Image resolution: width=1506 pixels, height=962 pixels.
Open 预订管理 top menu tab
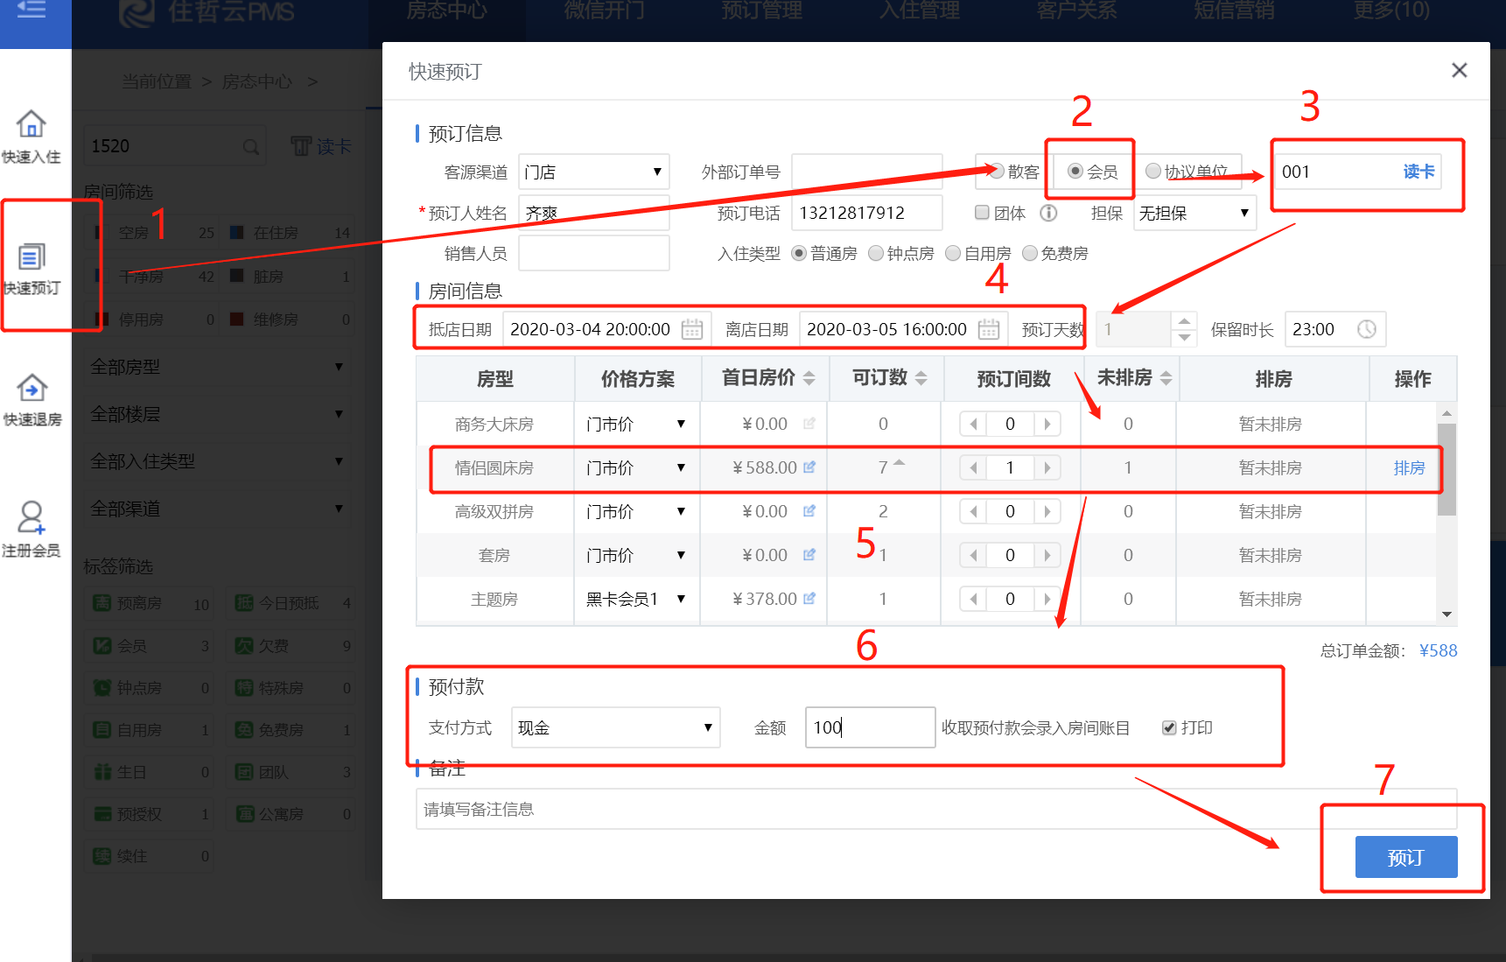(x=762, y=11)
